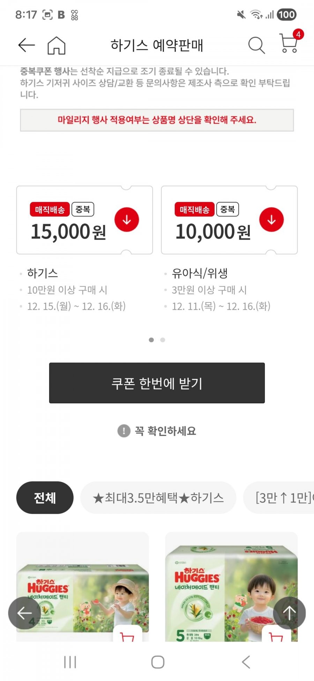Open 꼭 확인하세요 notice

pos(157,431)
